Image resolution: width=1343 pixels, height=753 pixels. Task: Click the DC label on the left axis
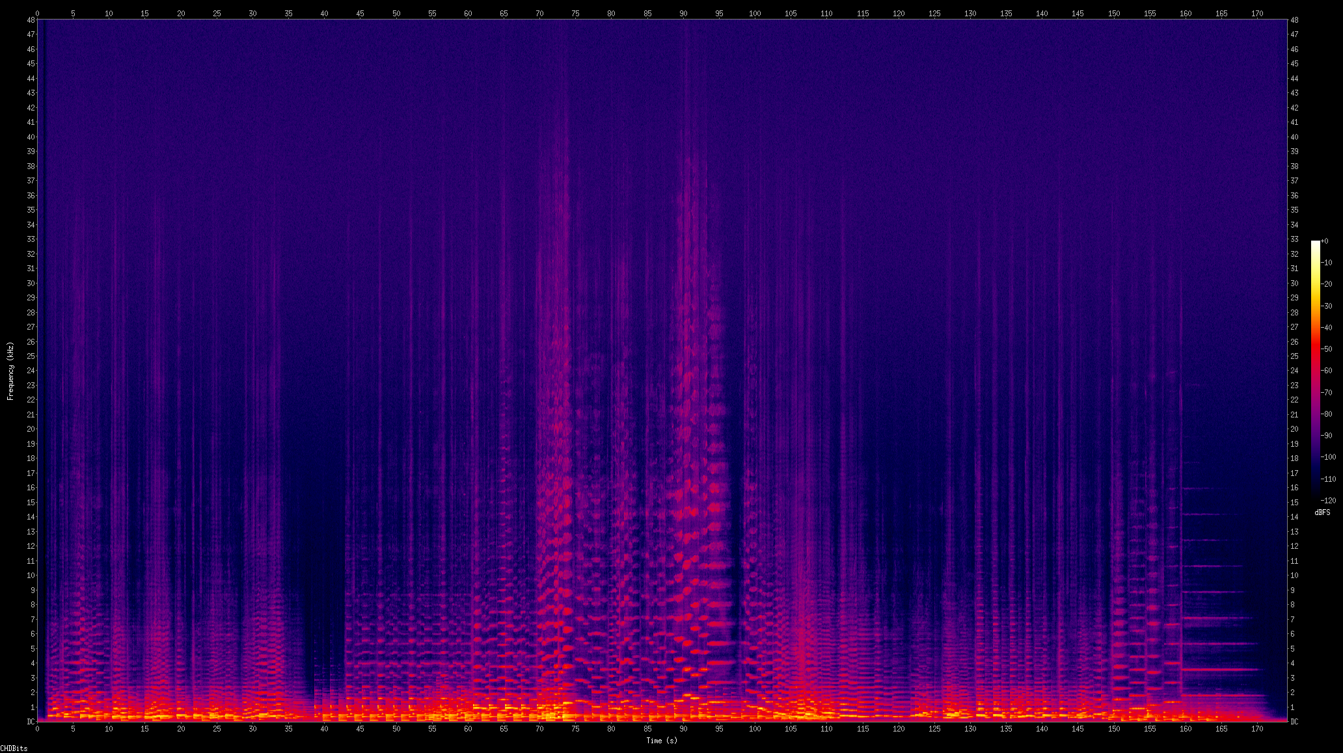click(x=31, y=722)
